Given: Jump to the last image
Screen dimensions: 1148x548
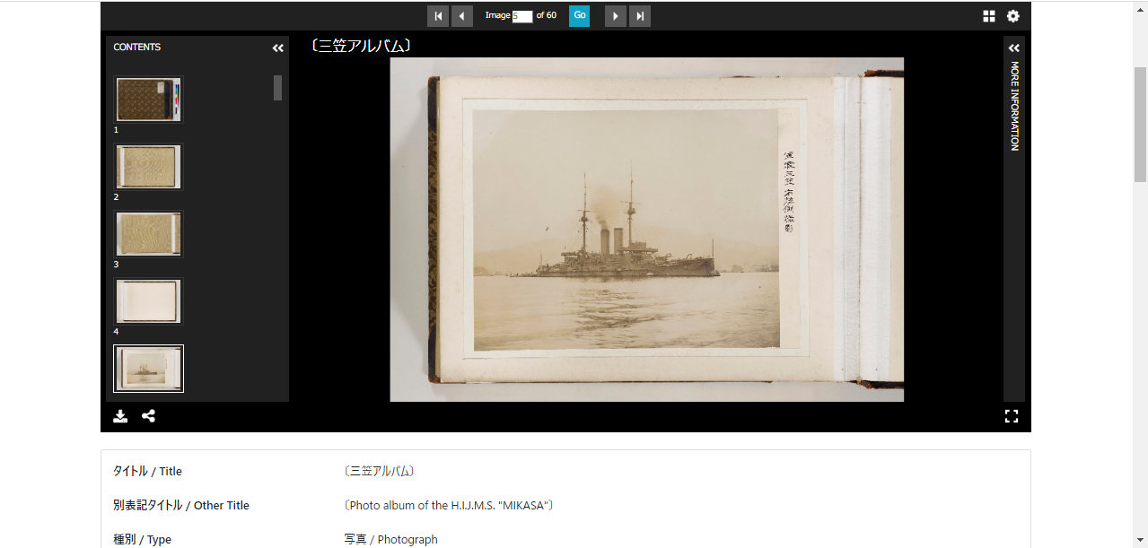Looking at the screenshot, I should point(640,16).
